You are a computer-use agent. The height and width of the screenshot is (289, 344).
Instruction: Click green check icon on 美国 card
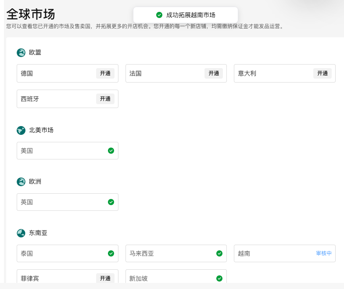point(111,151)
